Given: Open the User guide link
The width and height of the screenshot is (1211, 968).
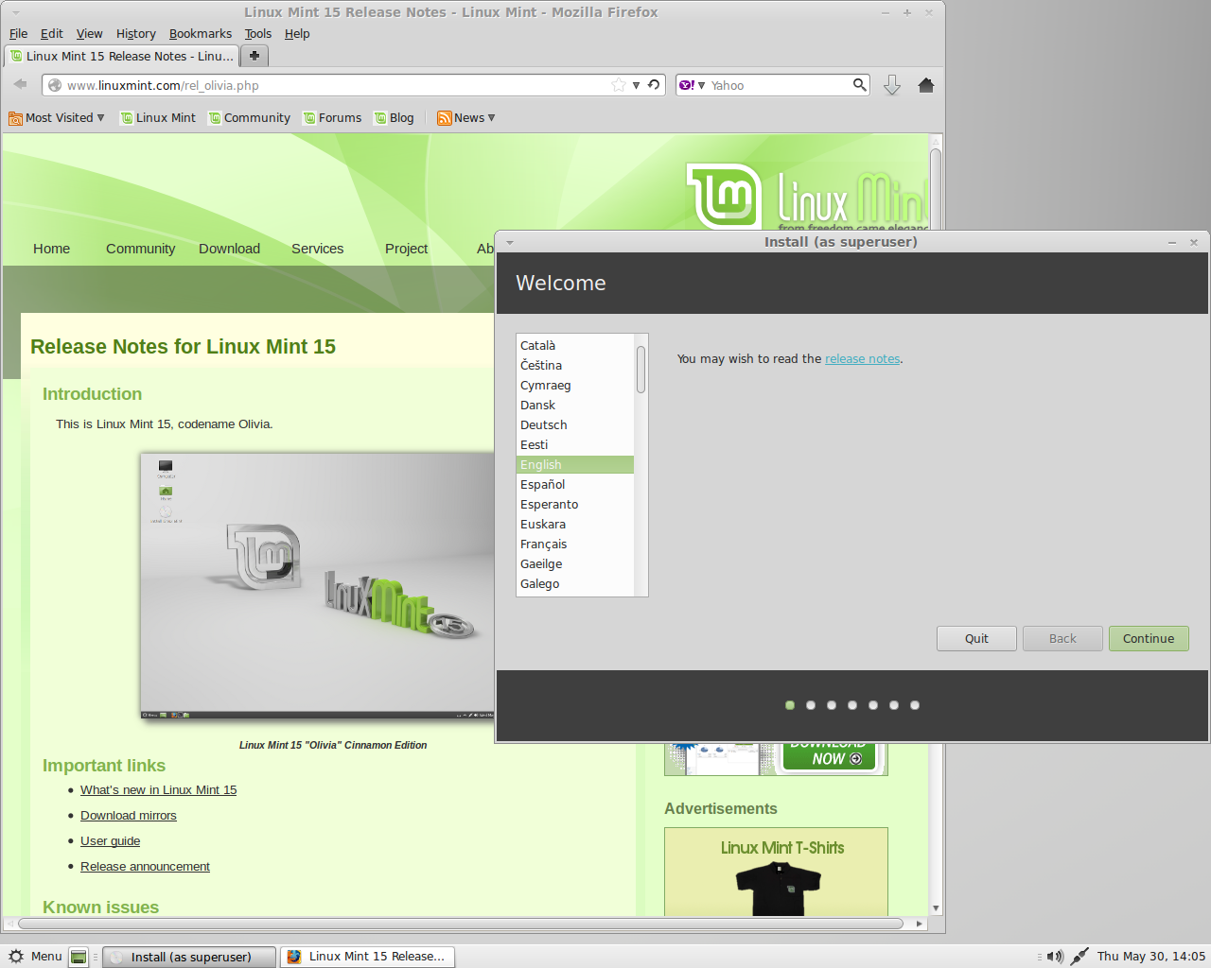Looking at the screenshot, I should (110, 841).
